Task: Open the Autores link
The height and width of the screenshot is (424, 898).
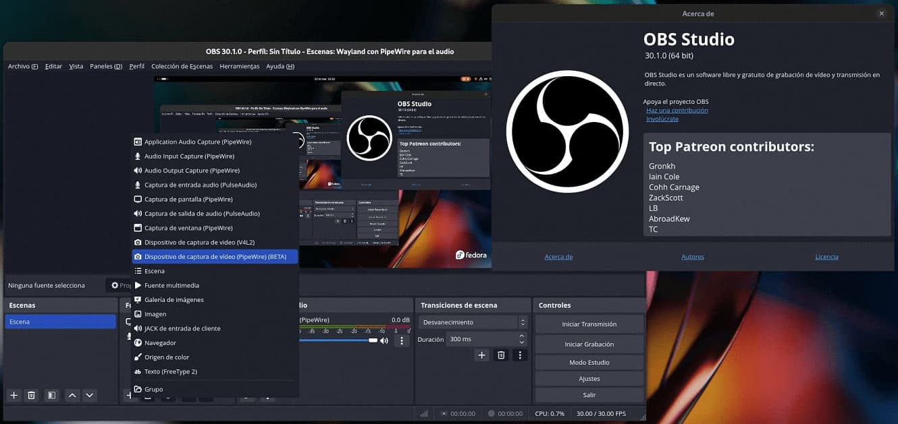Action: (693, 257)
